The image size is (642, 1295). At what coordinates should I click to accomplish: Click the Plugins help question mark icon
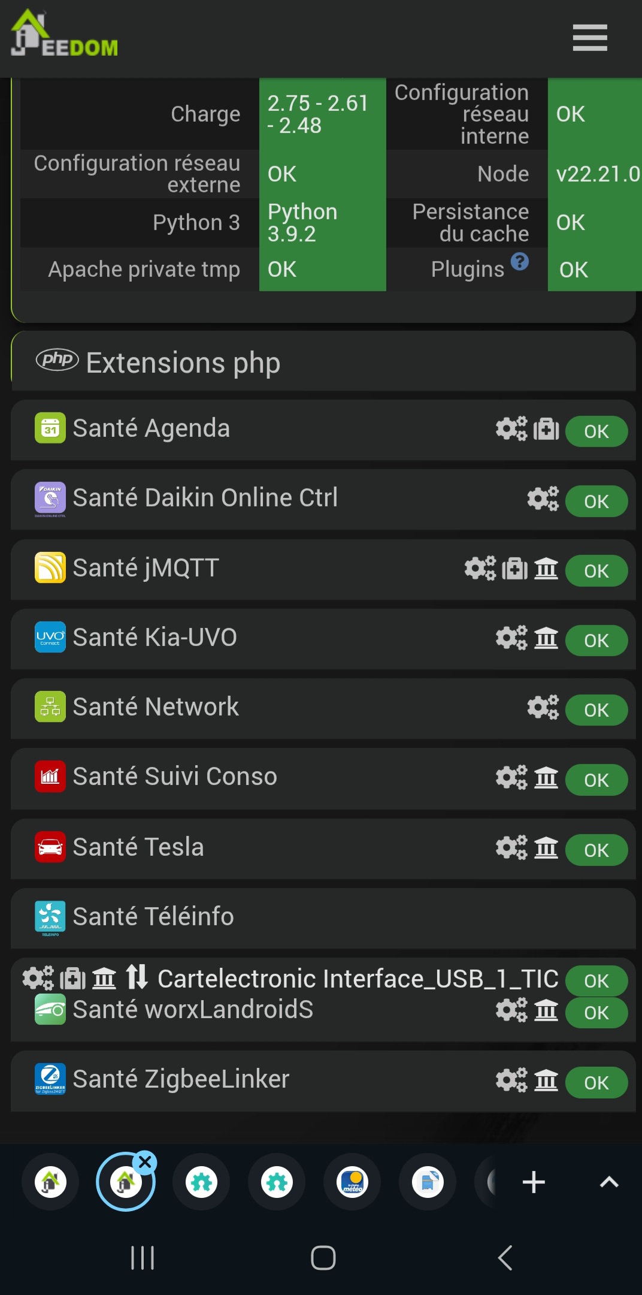(x=519, y=262)
